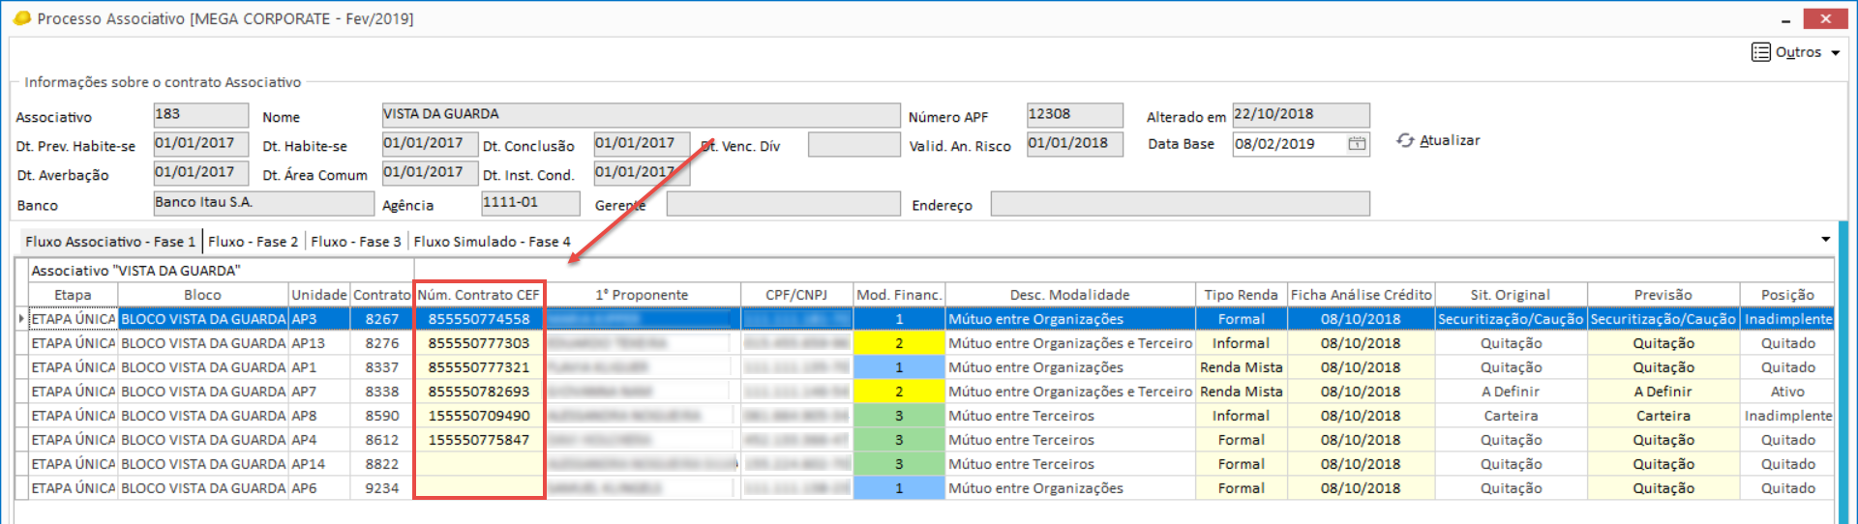Sort by Etapa column header

(73, 295)
